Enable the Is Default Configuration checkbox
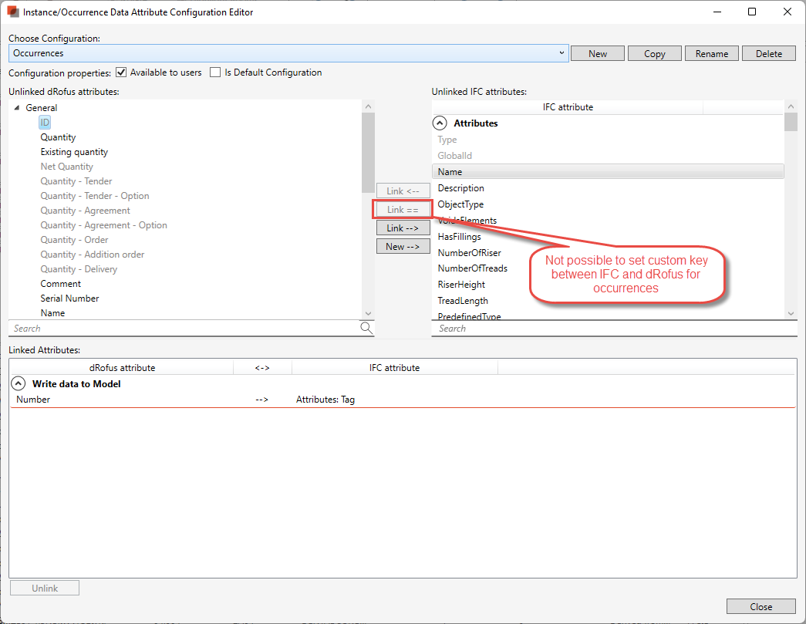 (215, 73)
